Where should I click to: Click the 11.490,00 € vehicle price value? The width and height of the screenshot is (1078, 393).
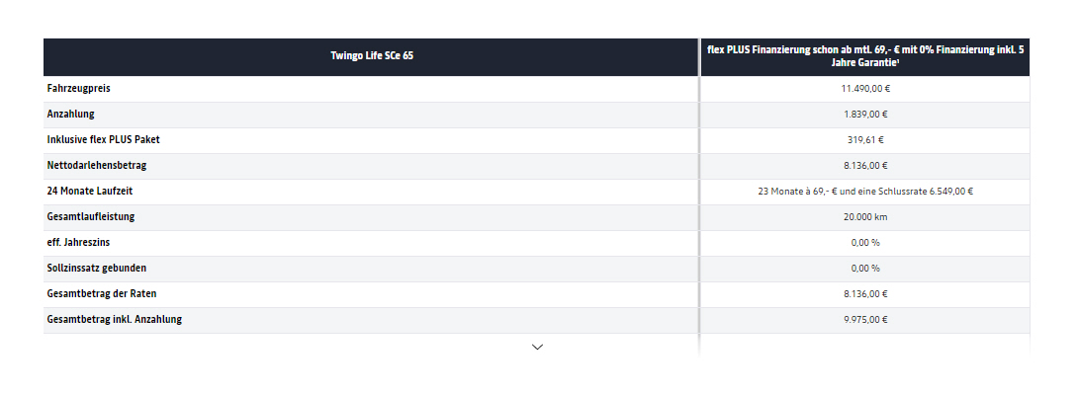coord(865,89)
